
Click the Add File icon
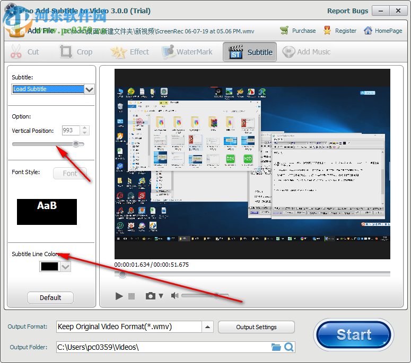(x=16, y=29)
